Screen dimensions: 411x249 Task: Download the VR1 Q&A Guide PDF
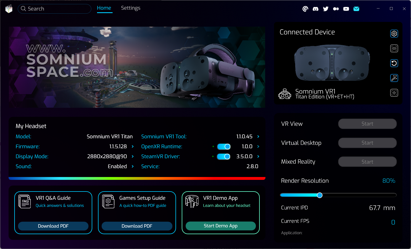pyautogui.click(x=53, y=226)
